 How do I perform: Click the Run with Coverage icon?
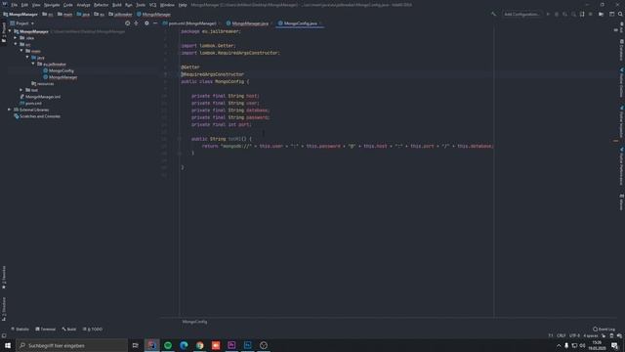click(564, 14)
